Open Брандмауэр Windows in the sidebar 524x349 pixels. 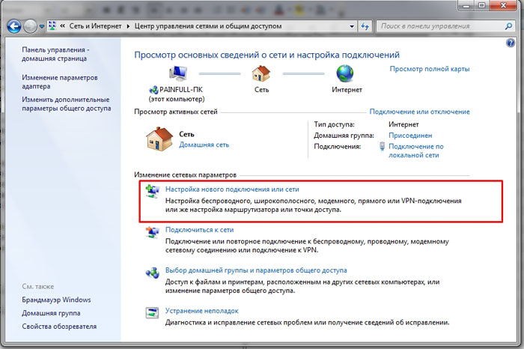tap(56, 300)
